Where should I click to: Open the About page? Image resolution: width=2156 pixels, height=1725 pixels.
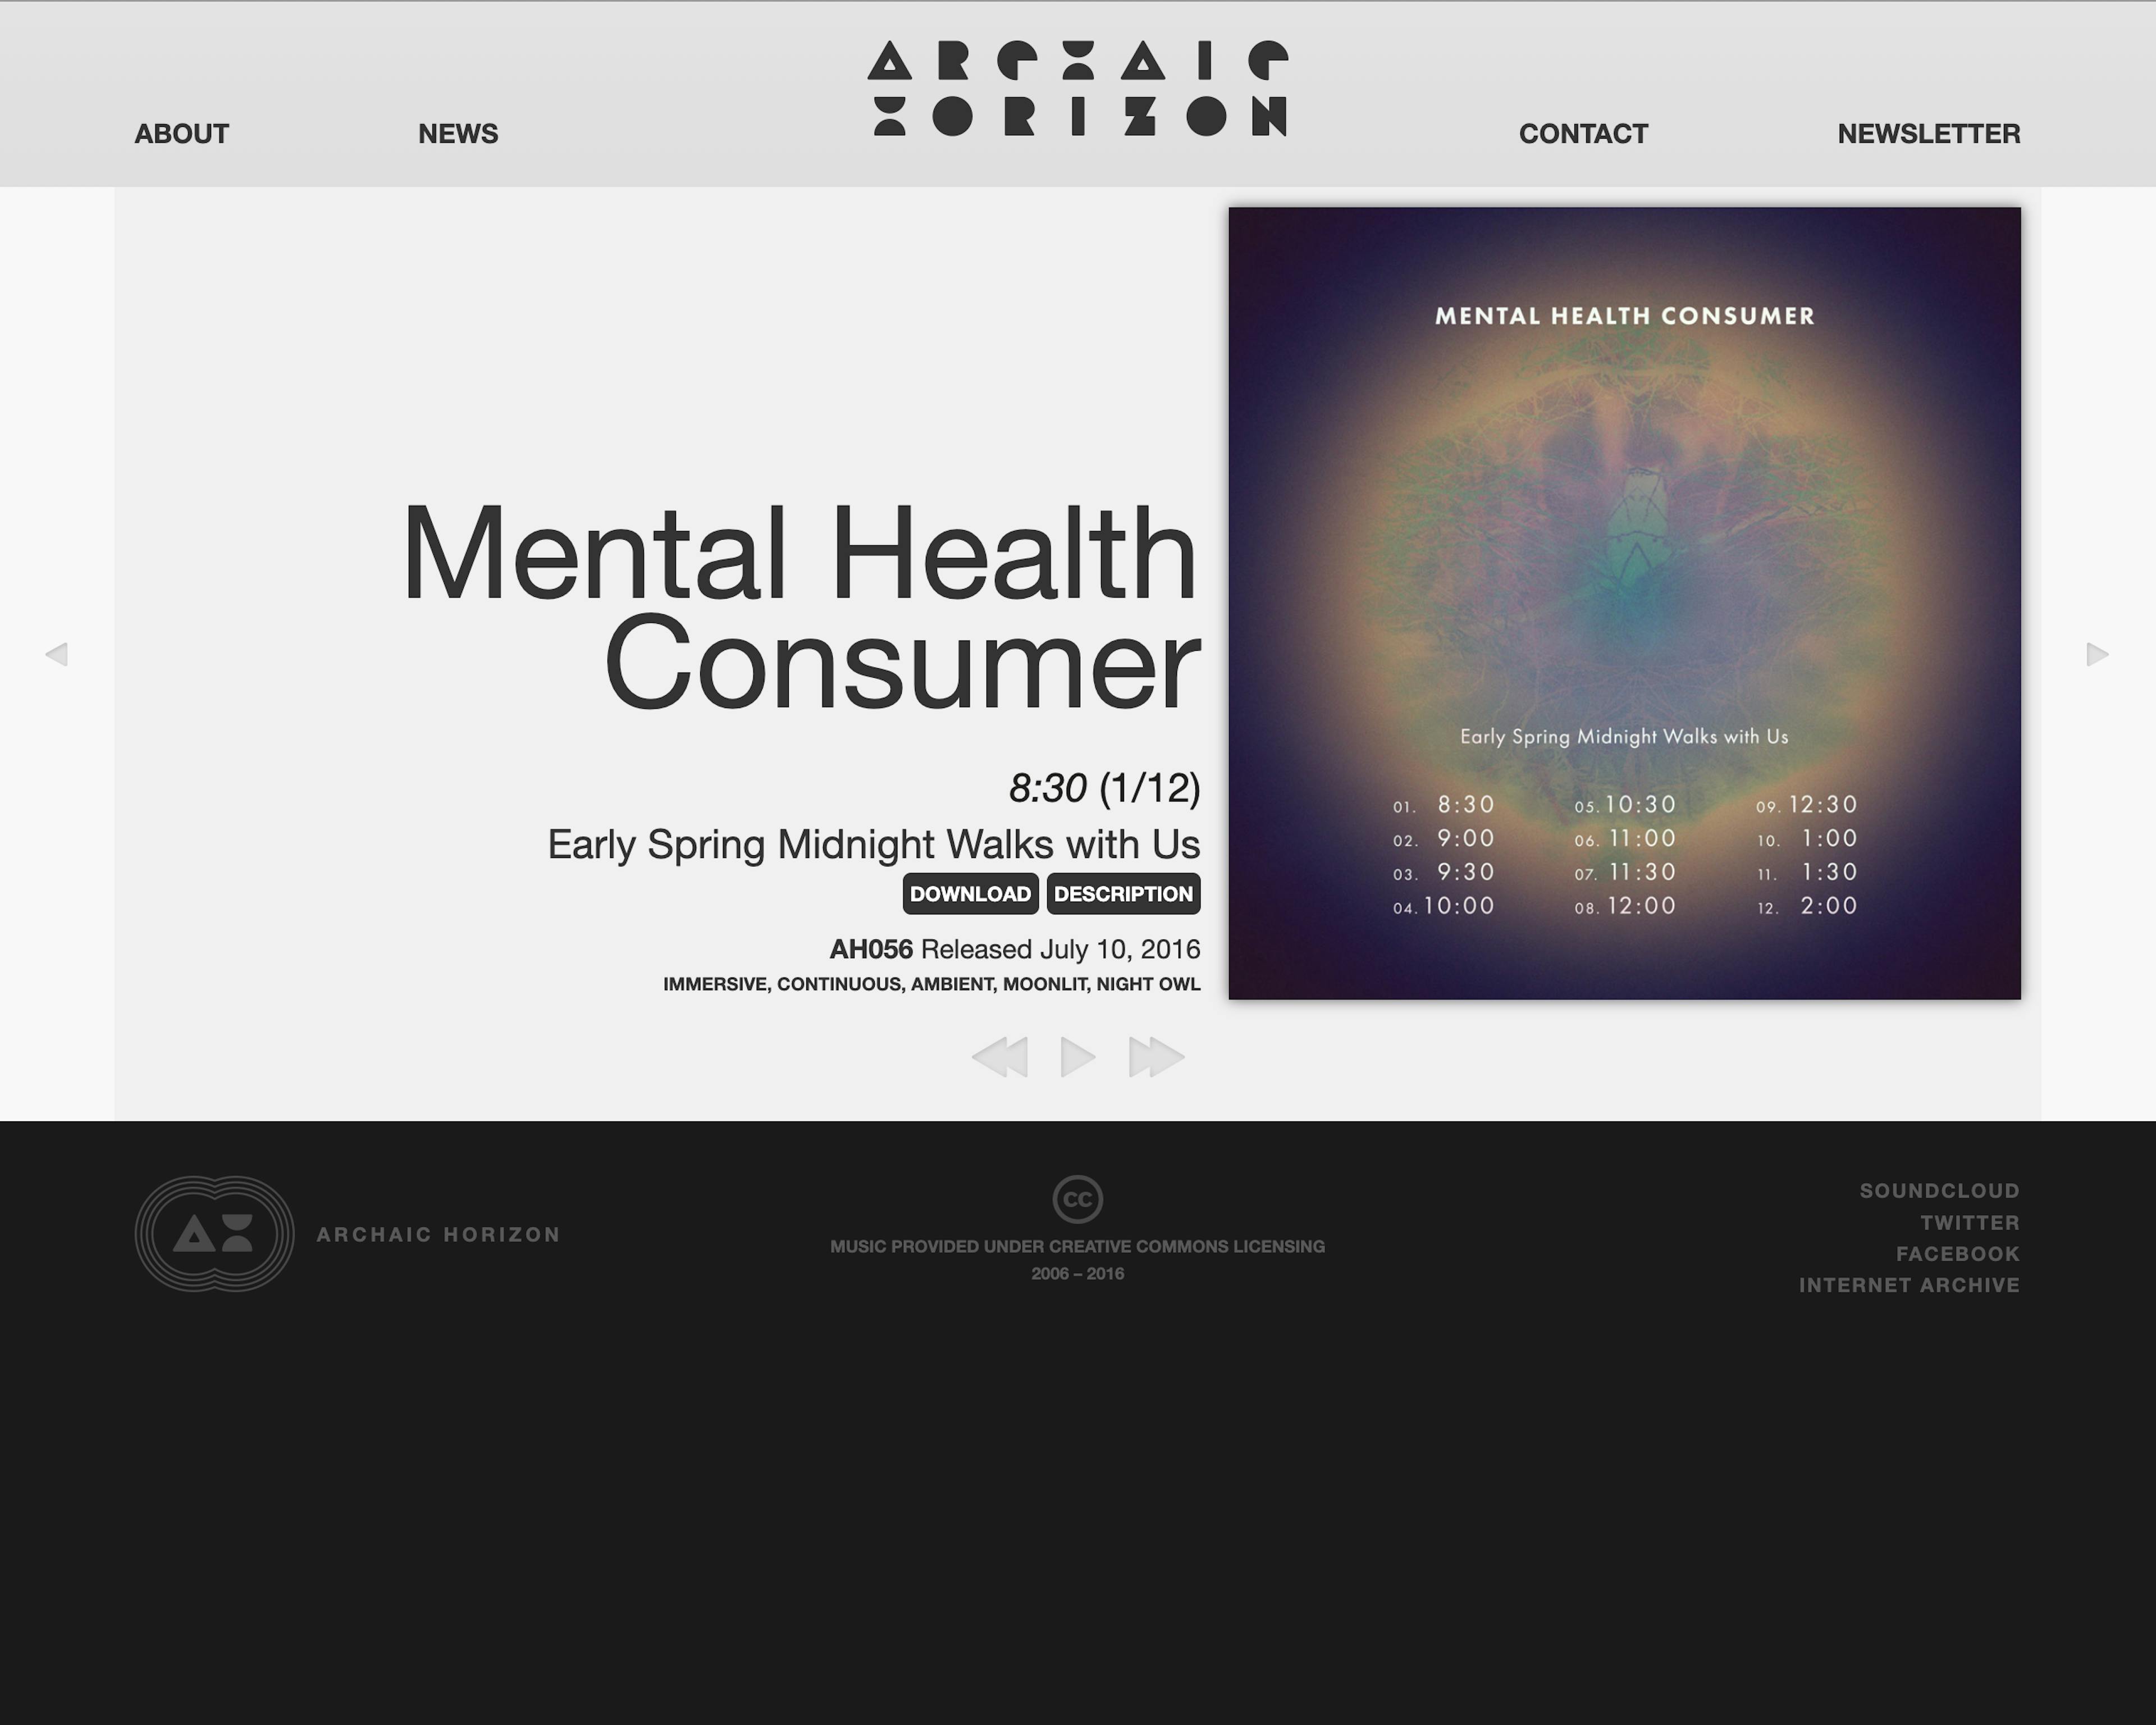[181, 134]
